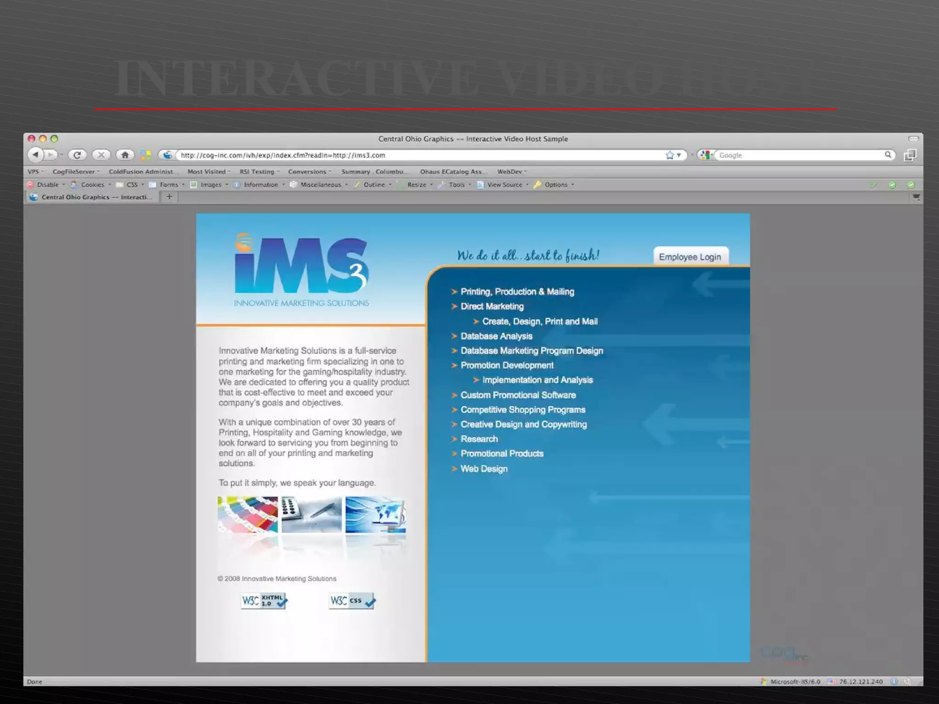
Task: Expand the CogFileServer bookmarks folder
Action: click(76, 171)
